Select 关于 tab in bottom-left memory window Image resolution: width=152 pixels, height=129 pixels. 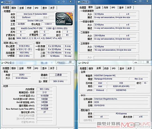(52, 68)
